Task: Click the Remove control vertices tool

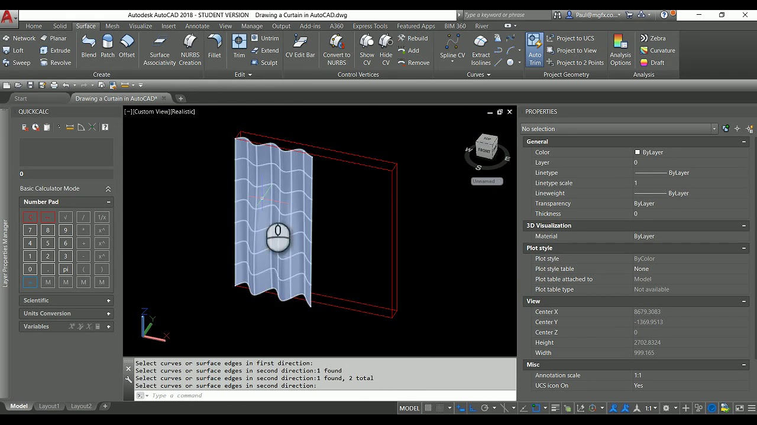Action: [x=413, y=63]
